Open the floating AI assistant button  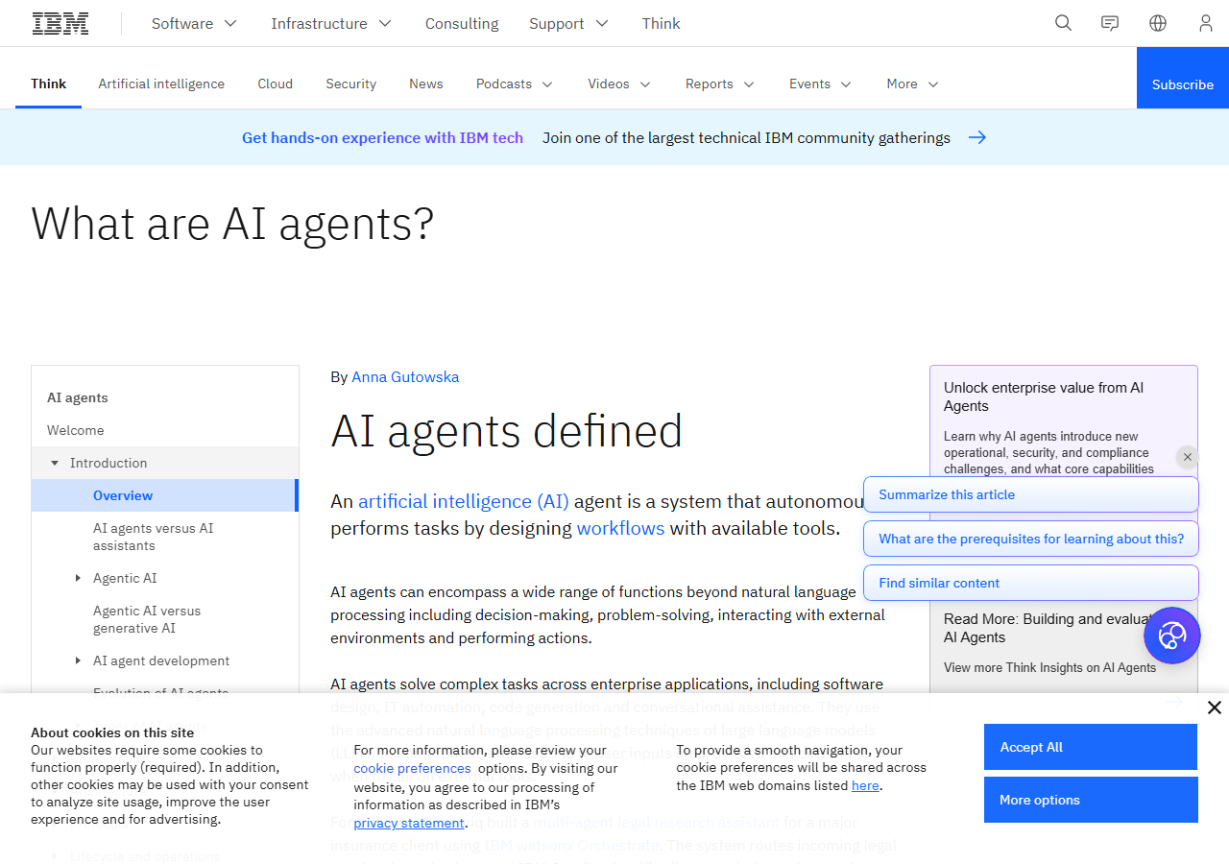pos(1172,636)
